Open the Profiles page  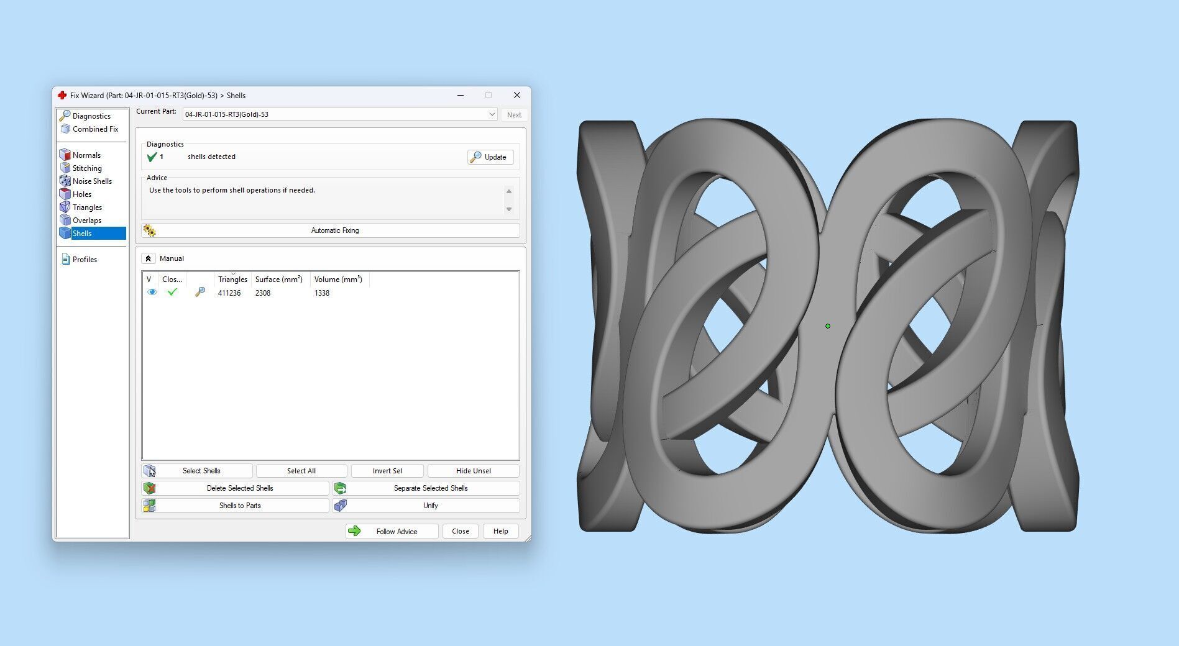pyautogui.click(x=79, y=260)
